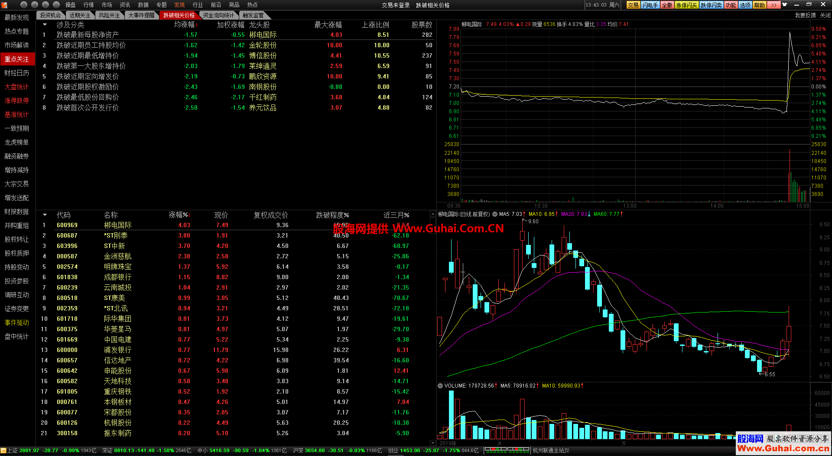Click the 闪电手 toolbar button

click(650, 5)
